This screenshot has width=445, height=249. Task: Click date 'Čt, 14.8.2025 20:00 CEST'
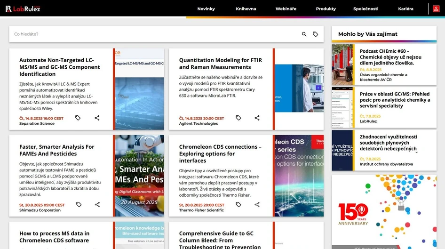[201, 119]
